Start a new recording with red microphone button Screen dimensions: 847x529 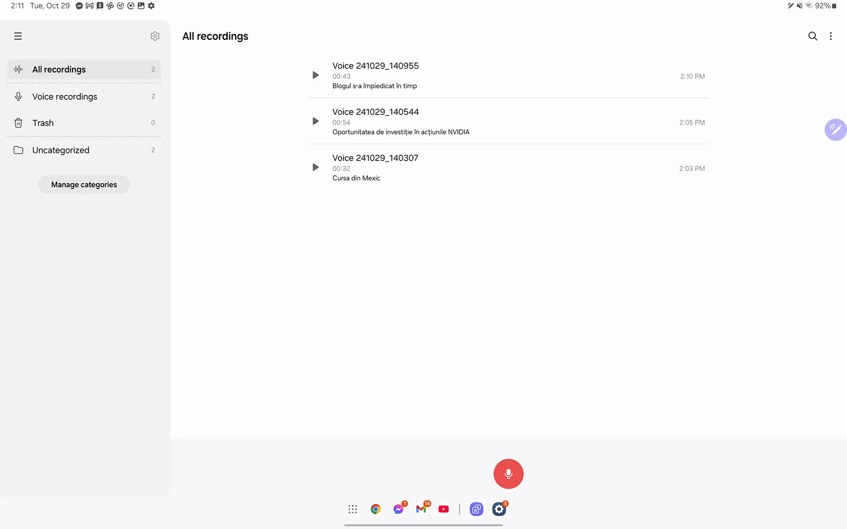[x=508, y=474]
